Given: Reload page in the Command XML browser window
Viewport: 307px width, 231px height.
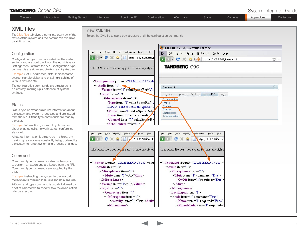Looking at the screenshot, I should [176, 139].
